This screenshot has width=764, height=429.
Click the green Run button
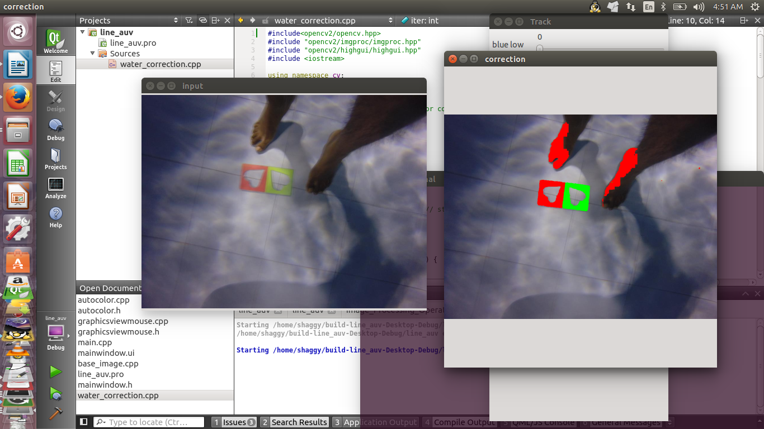tap(55, 371)
